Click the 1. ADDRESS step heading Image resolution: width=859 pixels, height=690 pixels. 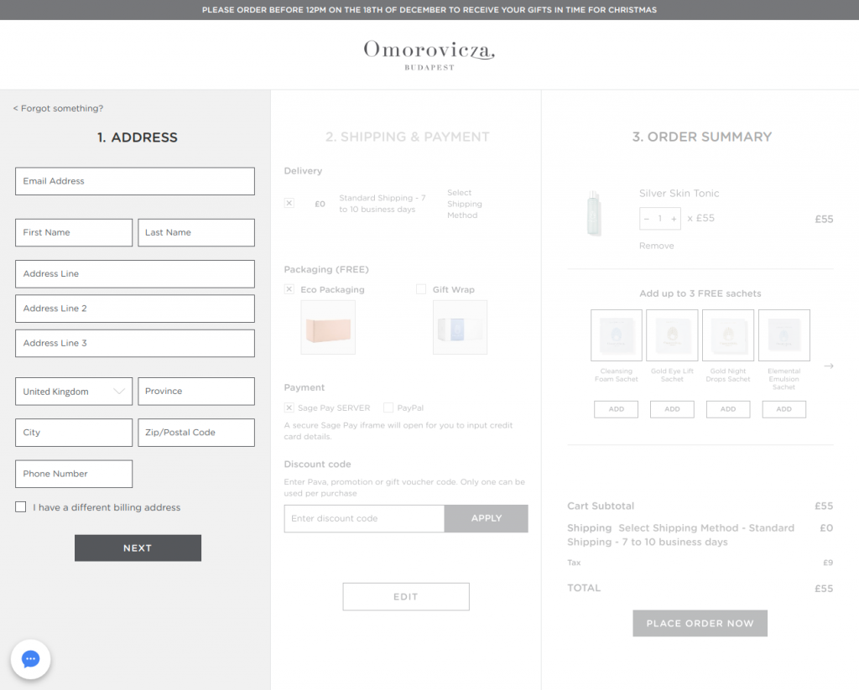pyautogui.click(x=138, y=137)
